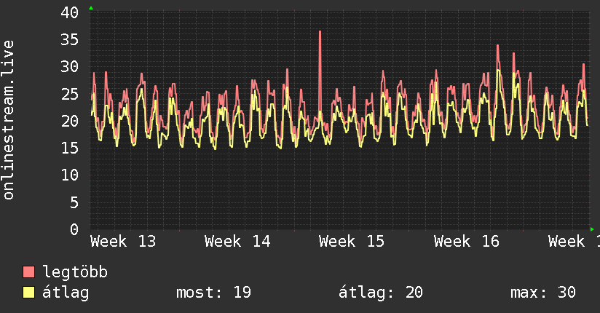Click the 'most: 19' value
This screenshot has width=600, height=313.
coord(213,293)
